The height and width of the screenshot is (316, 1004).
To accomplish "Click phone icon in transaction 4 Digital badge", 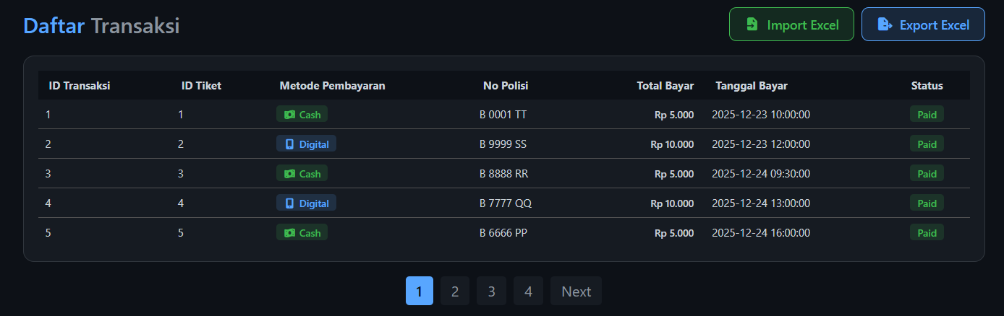I will coord(290,203).
